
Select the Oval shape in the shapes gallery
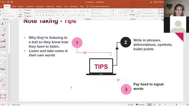[123, 11]
